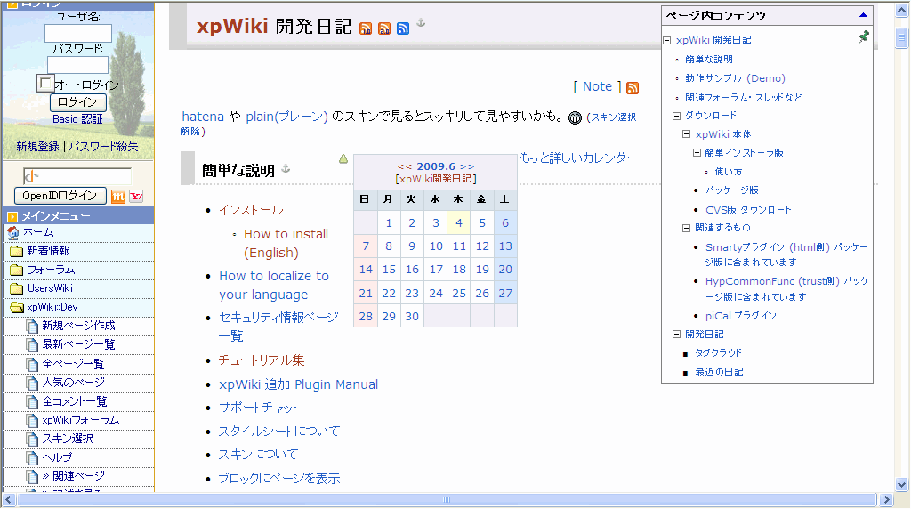Click the mixi OpenID icon

[x=118, y=196]
